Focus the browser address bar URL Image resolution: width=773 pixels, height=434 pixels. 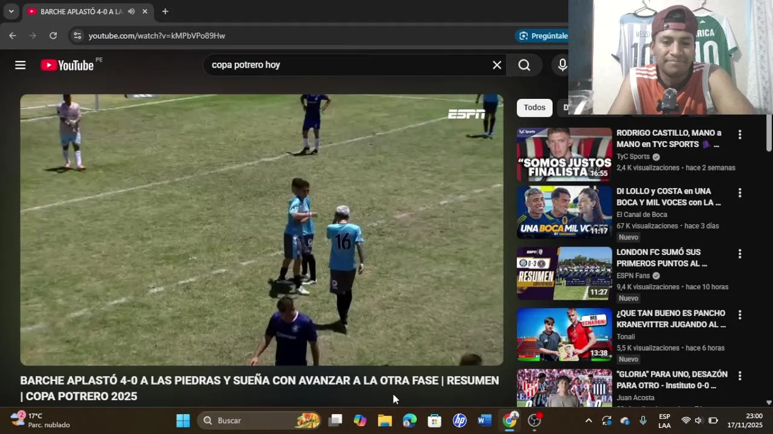(x=157, y=36)
